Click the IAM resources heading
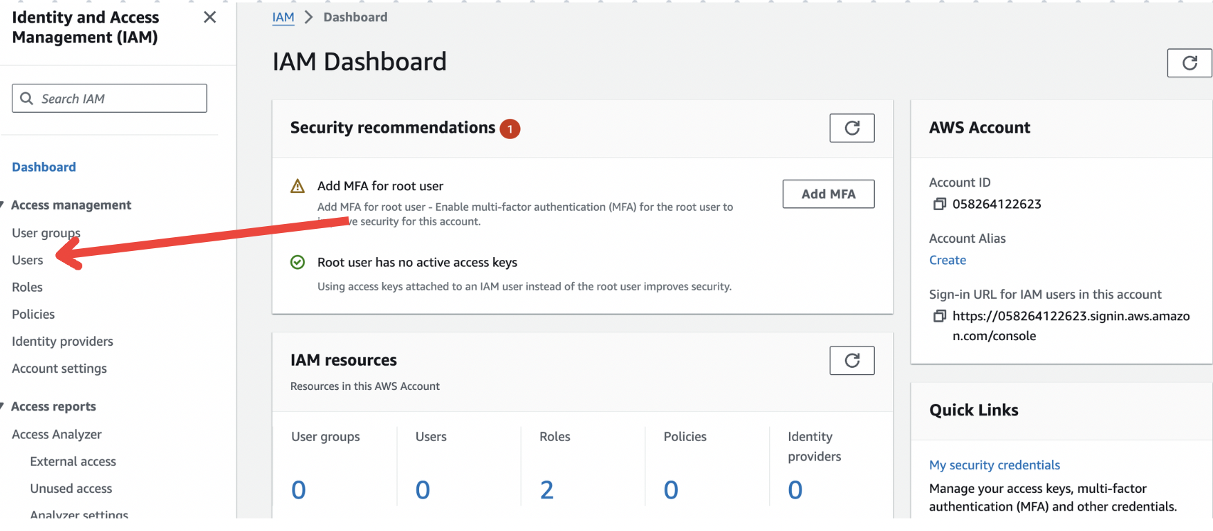 (x=344, y=360)
